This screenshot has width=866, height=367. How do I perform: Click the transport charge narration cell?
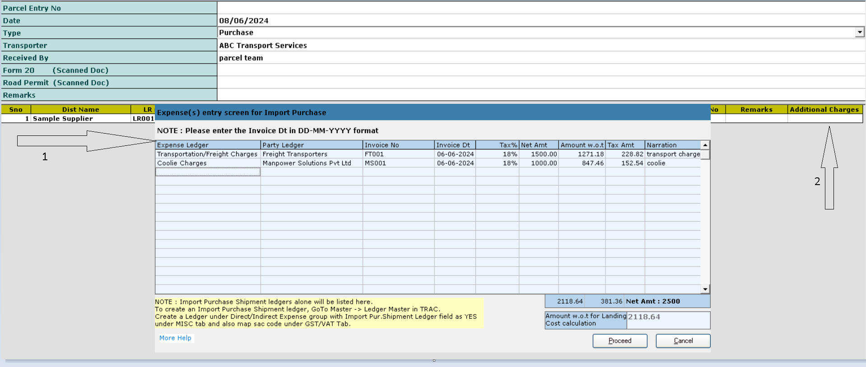point(673,154)
